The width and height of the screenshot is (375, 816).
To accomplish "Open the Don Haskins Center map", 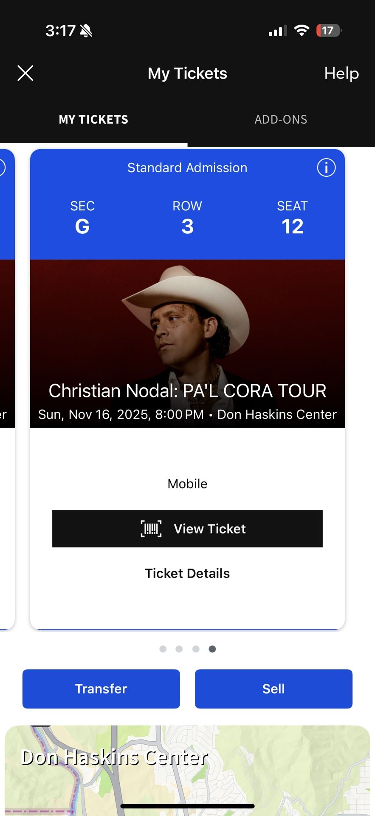I will [x=187, y=769].
